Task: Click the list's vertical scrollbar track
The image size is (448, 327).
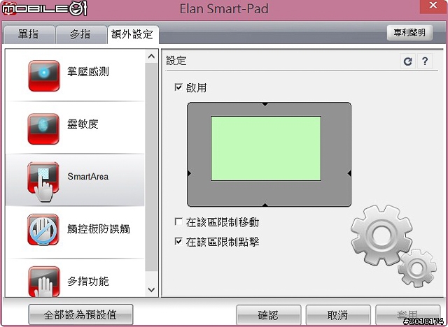Action: [151, 167]
